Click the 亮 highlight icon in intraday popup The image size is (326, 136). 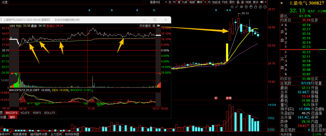(154, 26)
